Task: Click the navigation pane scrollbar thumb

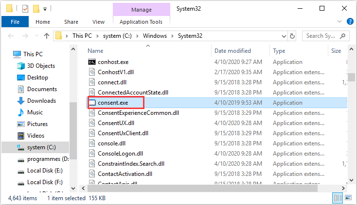Action: (73, 131)
